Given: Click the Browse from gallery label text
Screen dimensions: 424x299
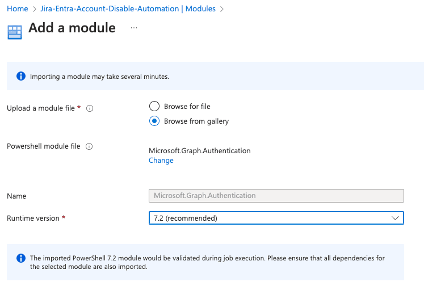Looking at the screenshot, I should 196,121.
